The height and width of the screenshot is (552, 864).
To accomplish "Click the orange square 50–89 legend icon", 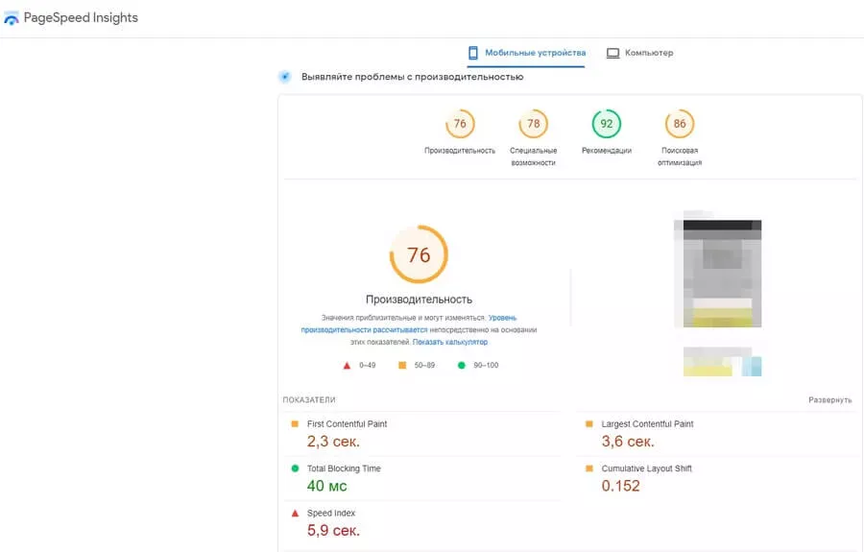I will tap(401, 365).
